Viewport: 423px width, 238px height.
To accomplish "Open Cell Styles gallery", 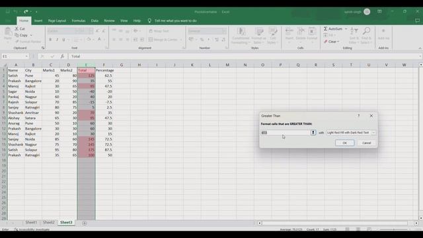I will click(273, 36).
